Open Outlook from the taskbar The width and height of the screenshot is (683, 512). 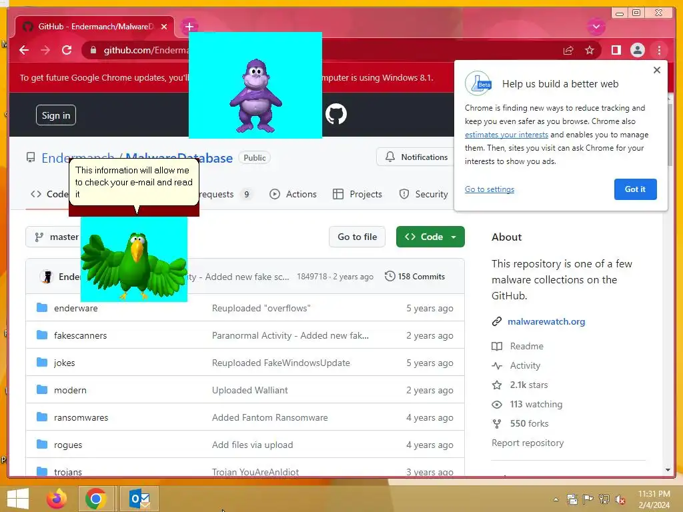[139, 499]
